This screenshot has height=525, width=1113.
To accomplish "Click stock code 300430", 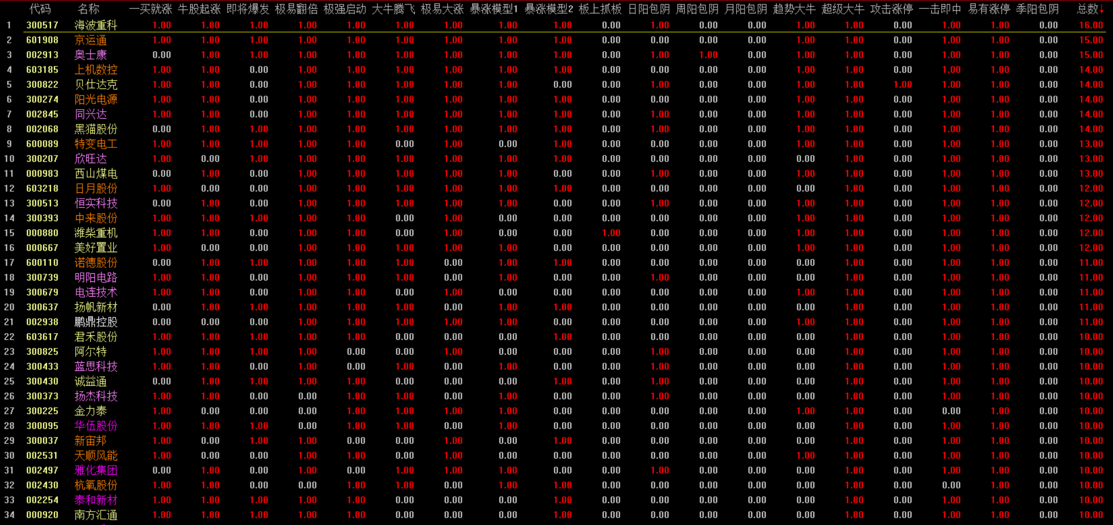I will (x=42, y=381).
